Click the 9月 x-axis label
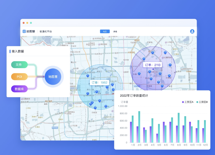Image resolution: width=215 pixels, height=155 pixels. [186, 145]
